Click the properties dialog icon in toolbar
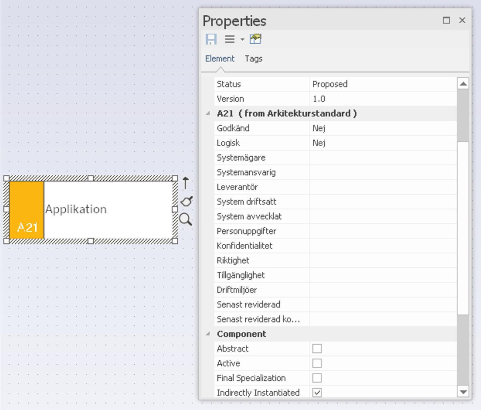The height and width of the screenshot is (410, 481). coord(255,39)
